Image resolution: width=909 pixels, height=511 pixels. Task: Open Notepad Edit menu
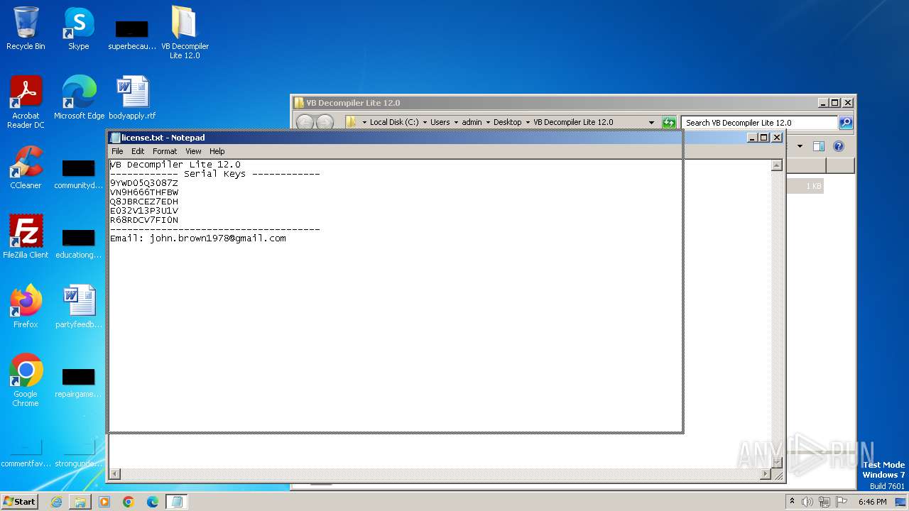click(138, 151)
